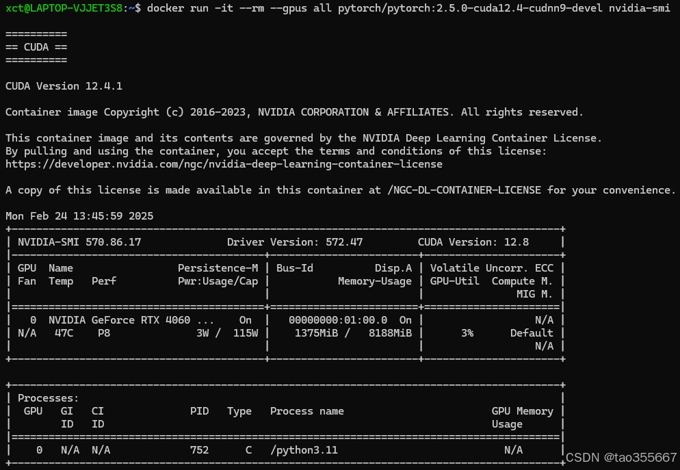Click the NVIDIA-SMI 570.86.17 version text

79,242
